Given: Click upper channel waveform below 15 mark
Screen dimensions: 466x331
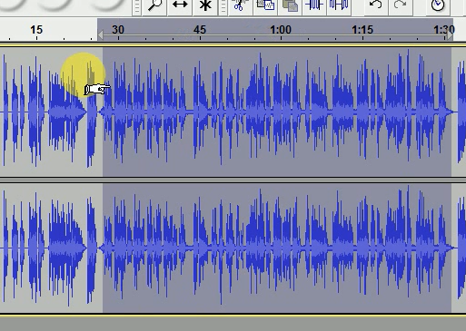Looking at the screenshot, I should click(x=36, y=112).
